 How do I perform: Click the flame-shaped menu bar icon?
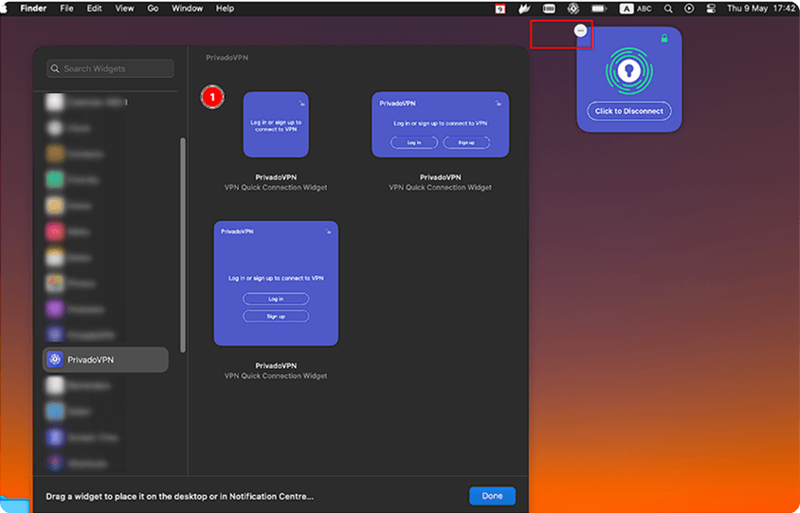tap(525, 9)
